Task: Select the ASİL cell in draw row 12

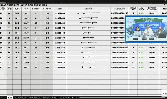Action: tap(141, 67)
